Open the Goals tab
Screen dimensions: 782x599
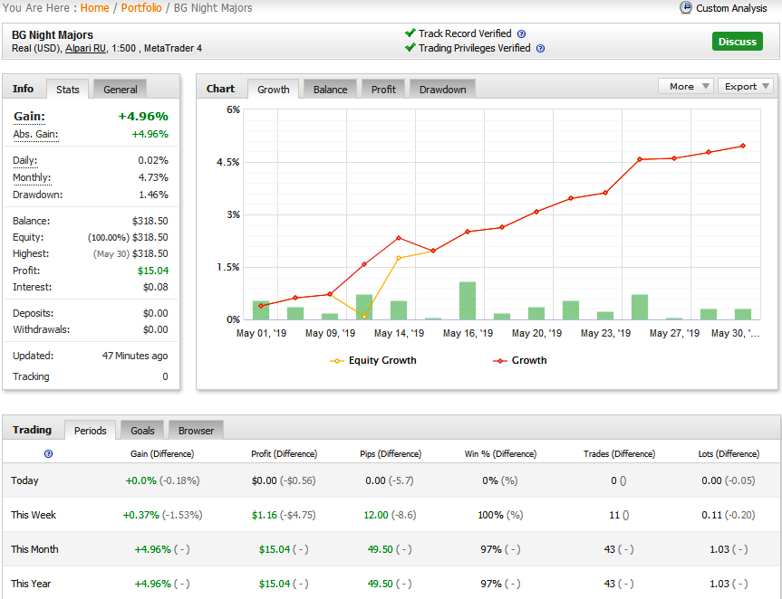[142, 430]
